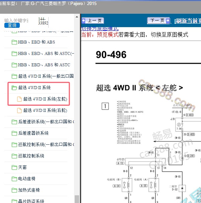Click the 144-33892 count text
Screen dimensions: 201x203
pyautogui.click(x=43, y=21)
